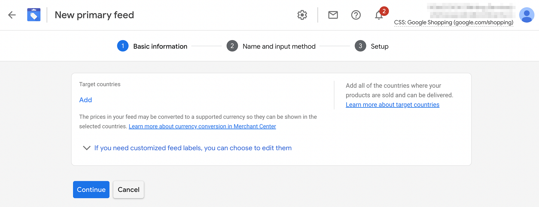
Task: Open the currency conversion Learn more link
Action: 202,126
